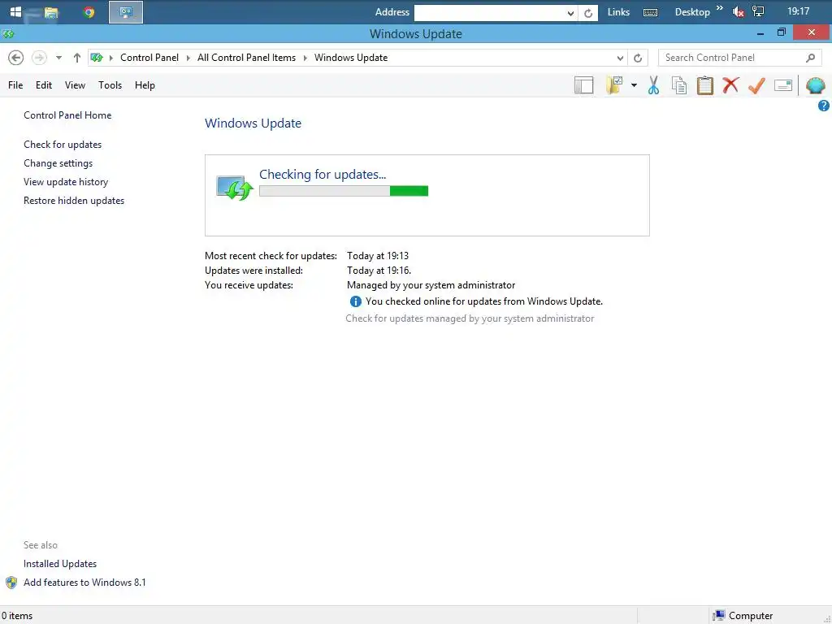Open Change settings link
832x624 pixels.
pos(58,162)
